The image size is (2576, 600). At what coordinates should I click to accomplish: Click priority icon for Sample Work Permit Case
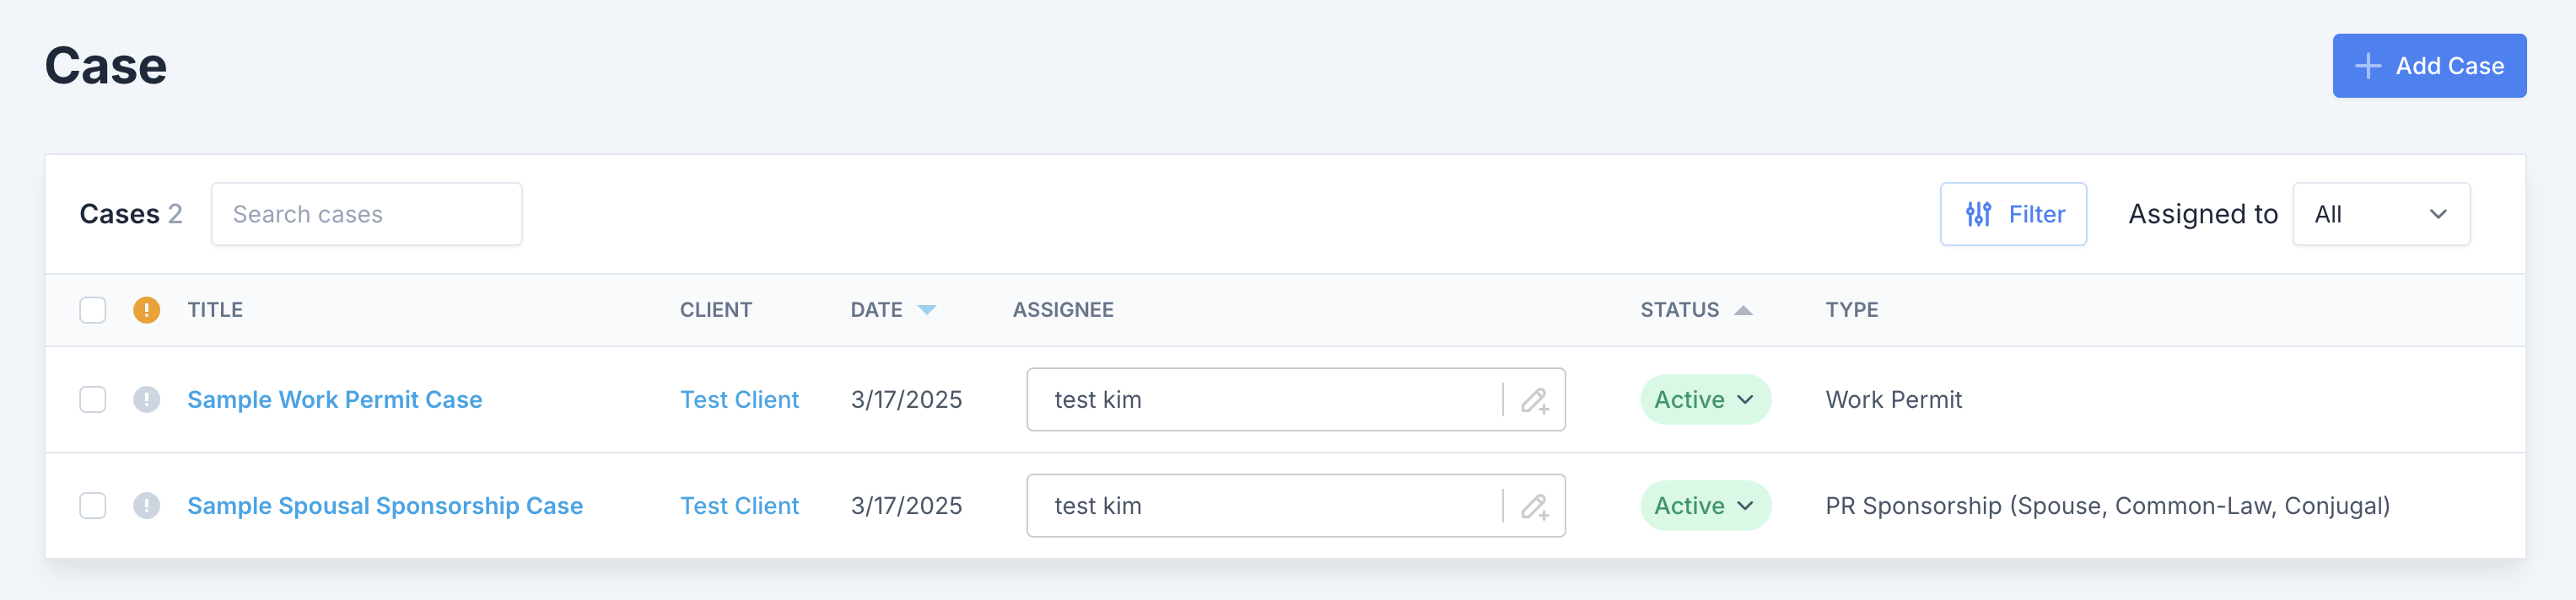(147, 399)
